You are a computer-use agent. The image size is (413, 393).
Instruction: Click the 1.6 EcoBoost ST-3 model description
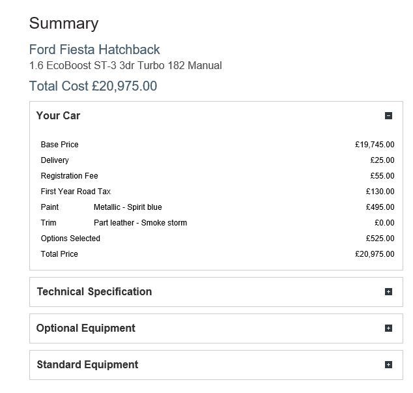126,66
